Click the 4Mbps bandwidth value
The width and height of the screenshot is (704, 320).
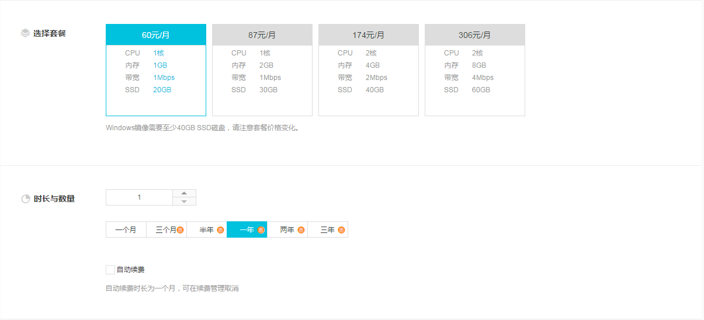[483, 78]
